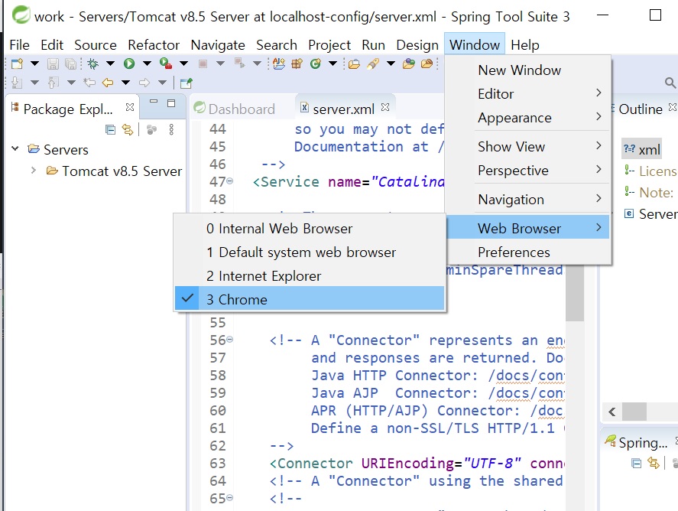
Task: Click the Forward navigation arrow
Action: (x=144, y=82)
